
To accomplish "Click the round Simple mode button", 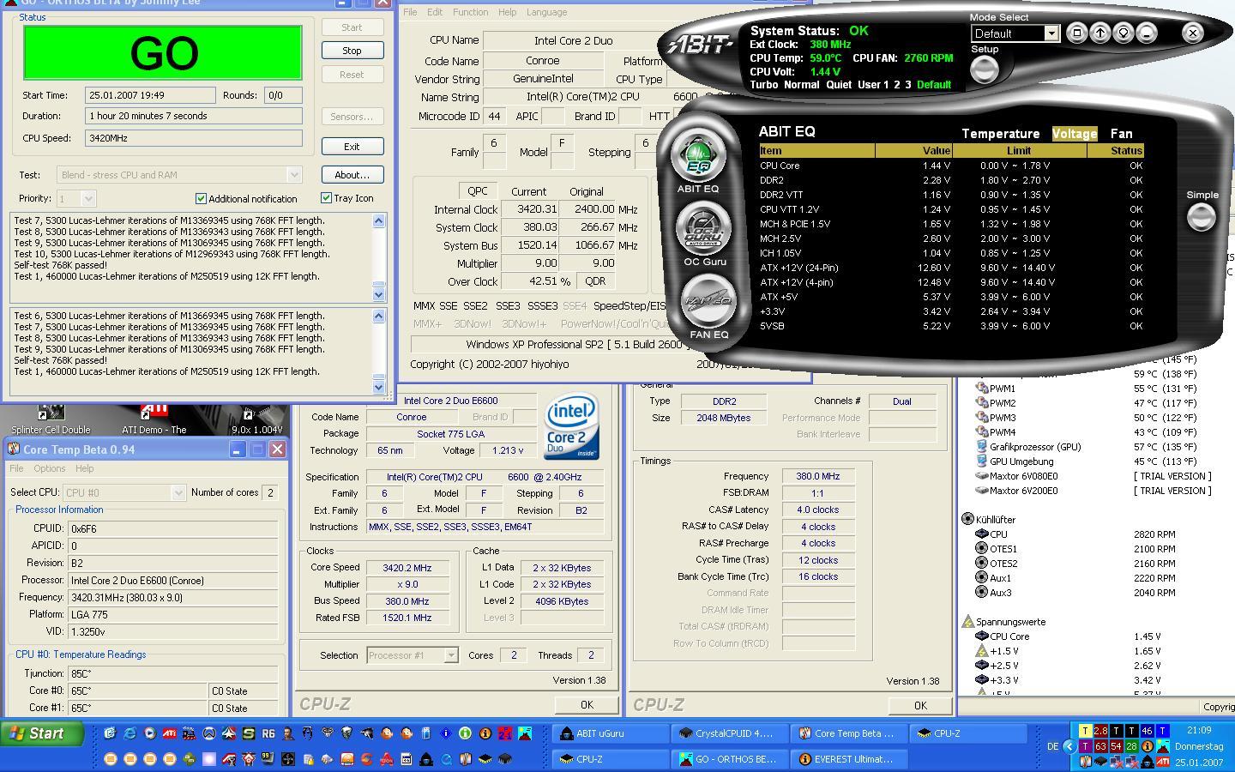I will click(x=1201, y=217).
